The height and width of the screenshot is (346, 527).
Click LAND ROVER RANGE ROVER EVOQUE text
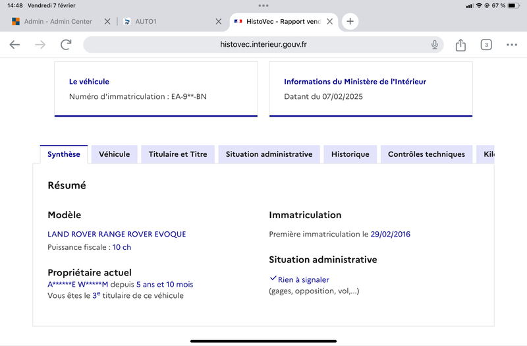117,234
